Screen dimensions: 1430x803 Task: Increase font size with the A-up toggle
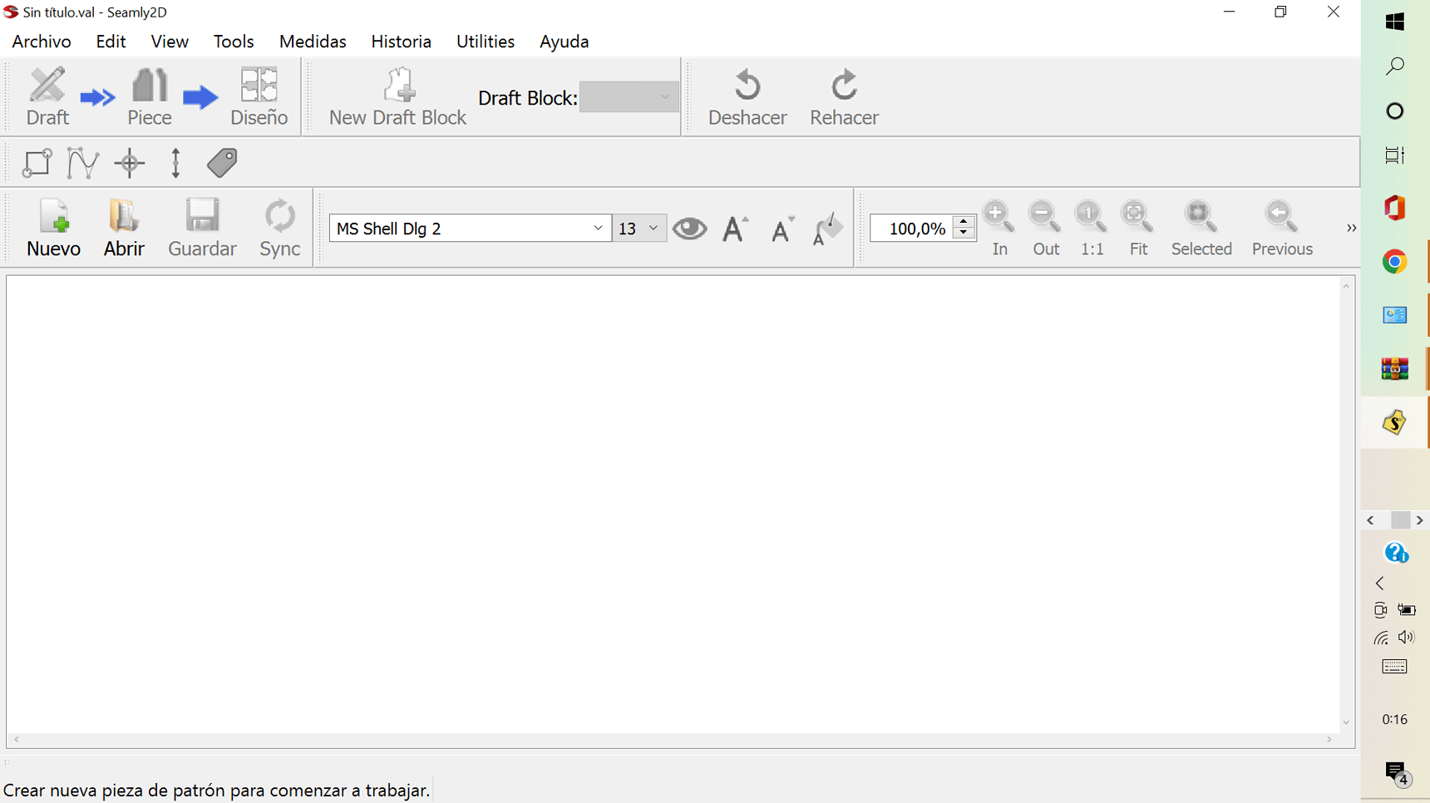[734, 228]
